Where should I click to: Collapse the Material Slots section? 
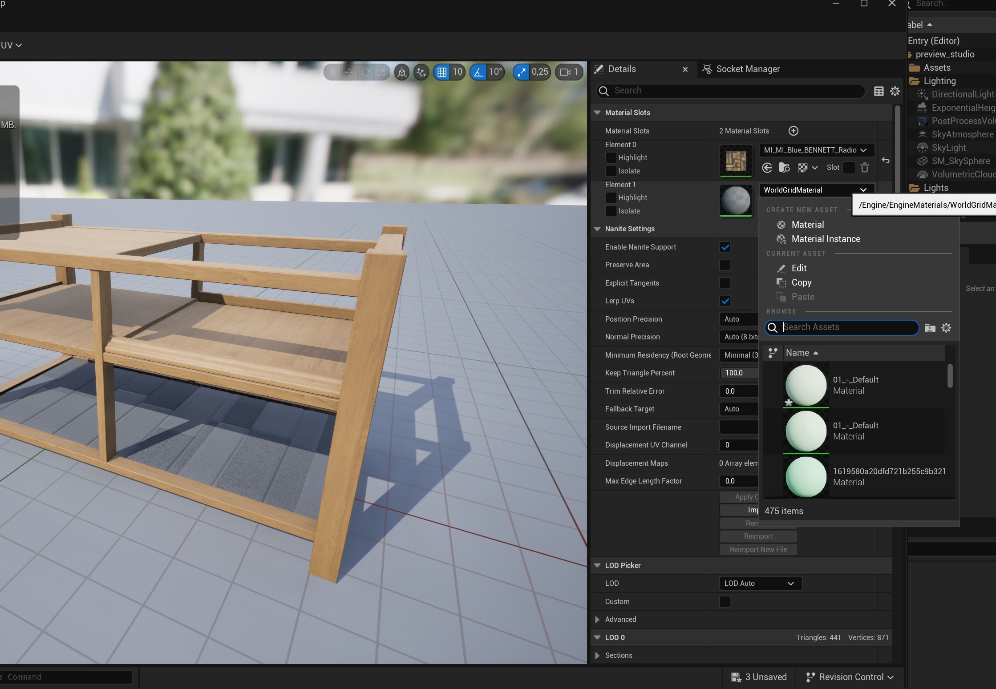click(597, 113)
